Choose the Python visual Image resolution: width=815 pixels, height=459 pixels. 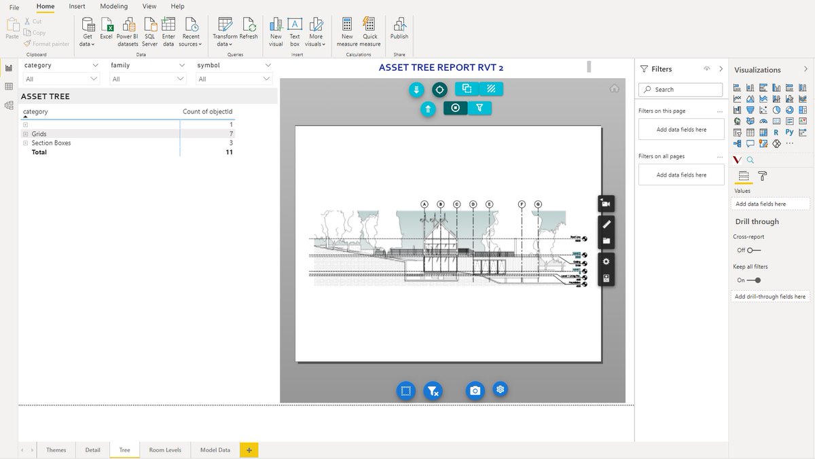[x=789, y=132]
